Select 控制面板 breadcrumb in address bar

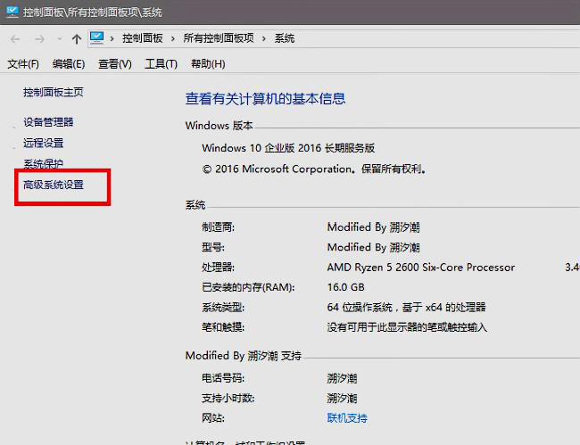pos(143,38)
